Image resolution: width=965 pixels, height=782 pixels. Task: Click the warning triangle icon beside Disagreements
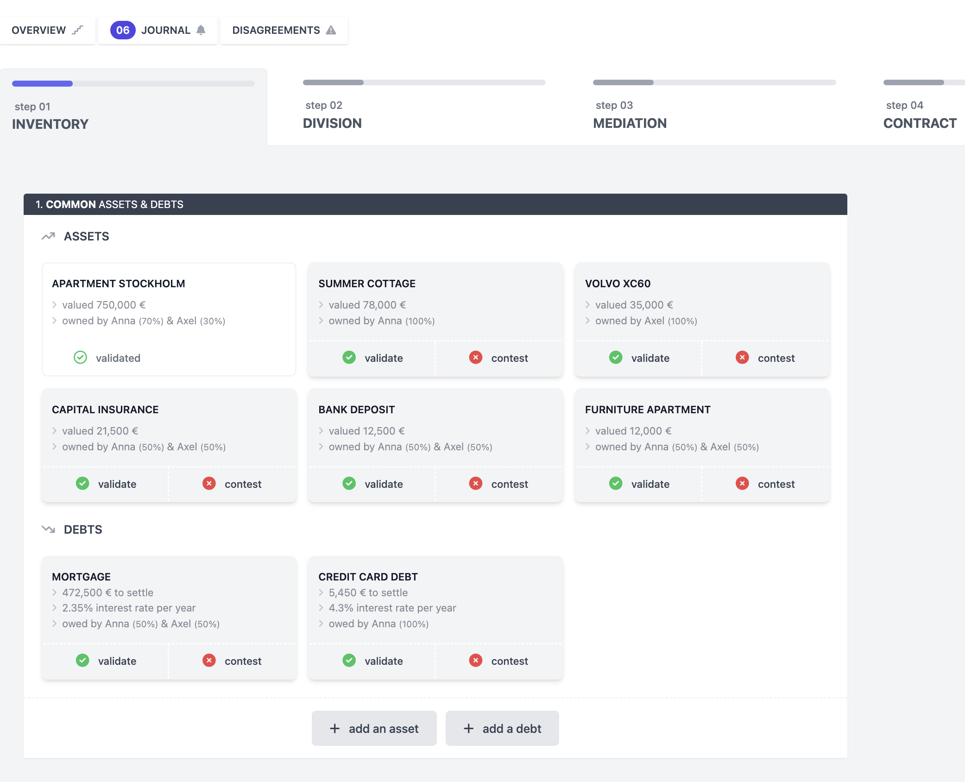click(331, 30)
